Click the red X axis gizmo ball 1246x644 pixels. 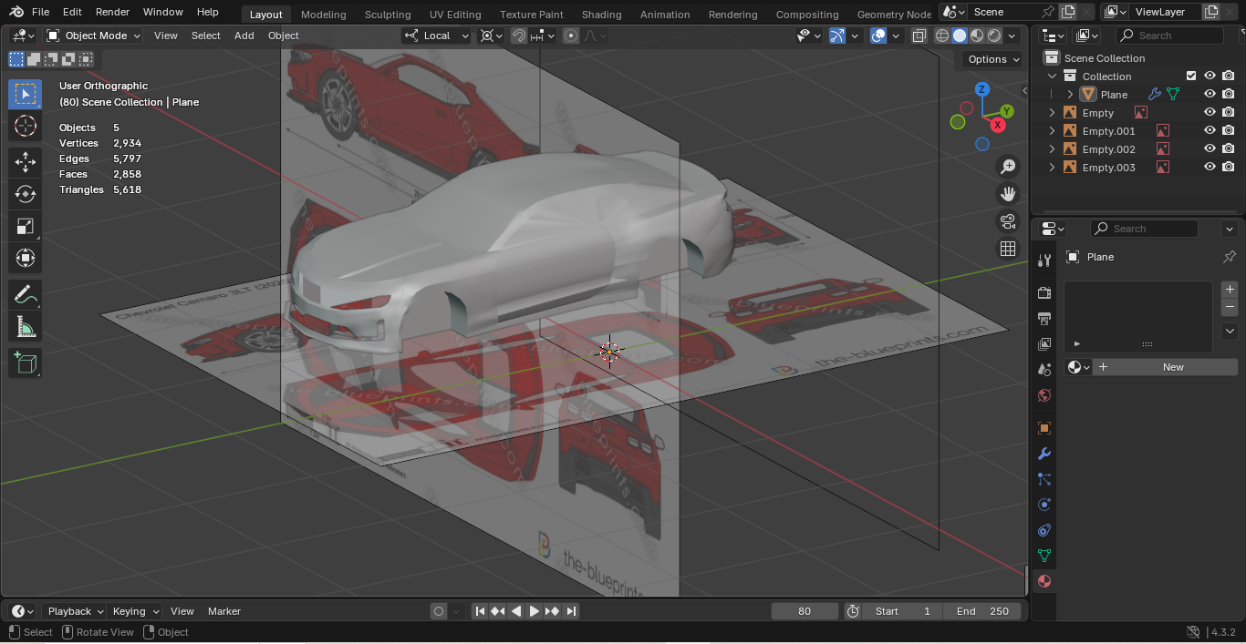click(999, 124)
